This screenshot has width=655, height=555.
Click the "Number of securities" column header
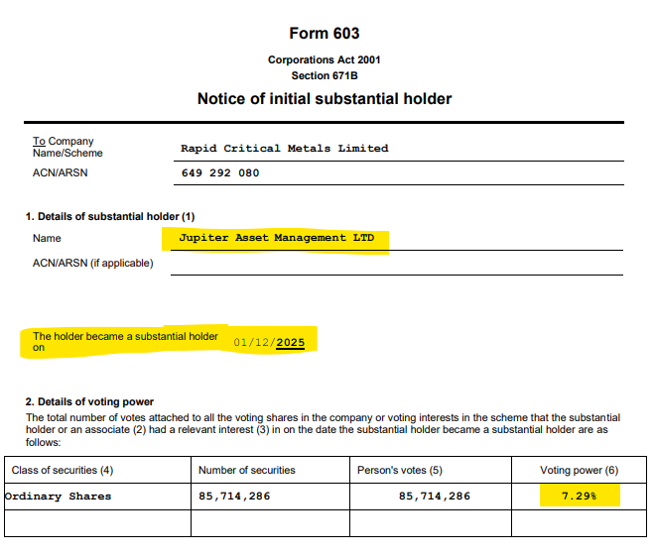[x=247, y=470]
